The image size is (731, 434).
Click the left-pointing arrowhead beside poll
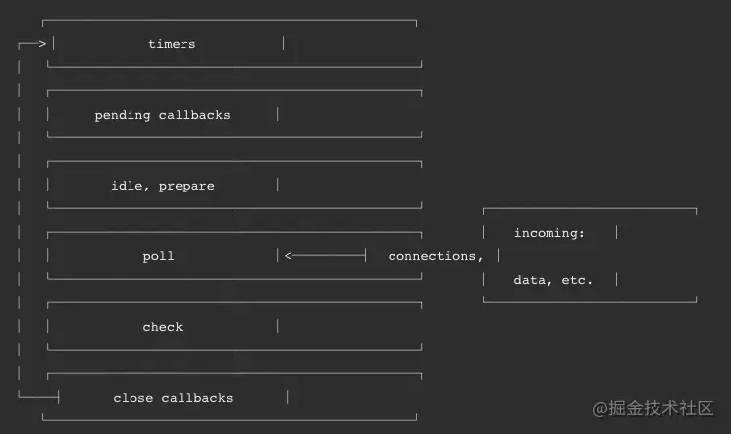(288, 255)
